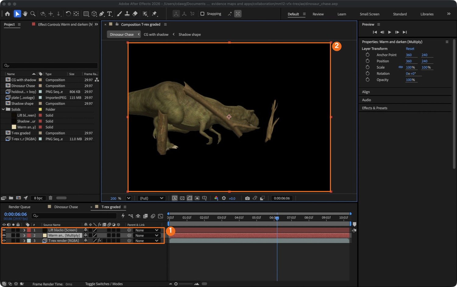Screen dimensions: 457x287
Task: Click the Scale constrain proportions link icon
Action: tap(401, 67)
